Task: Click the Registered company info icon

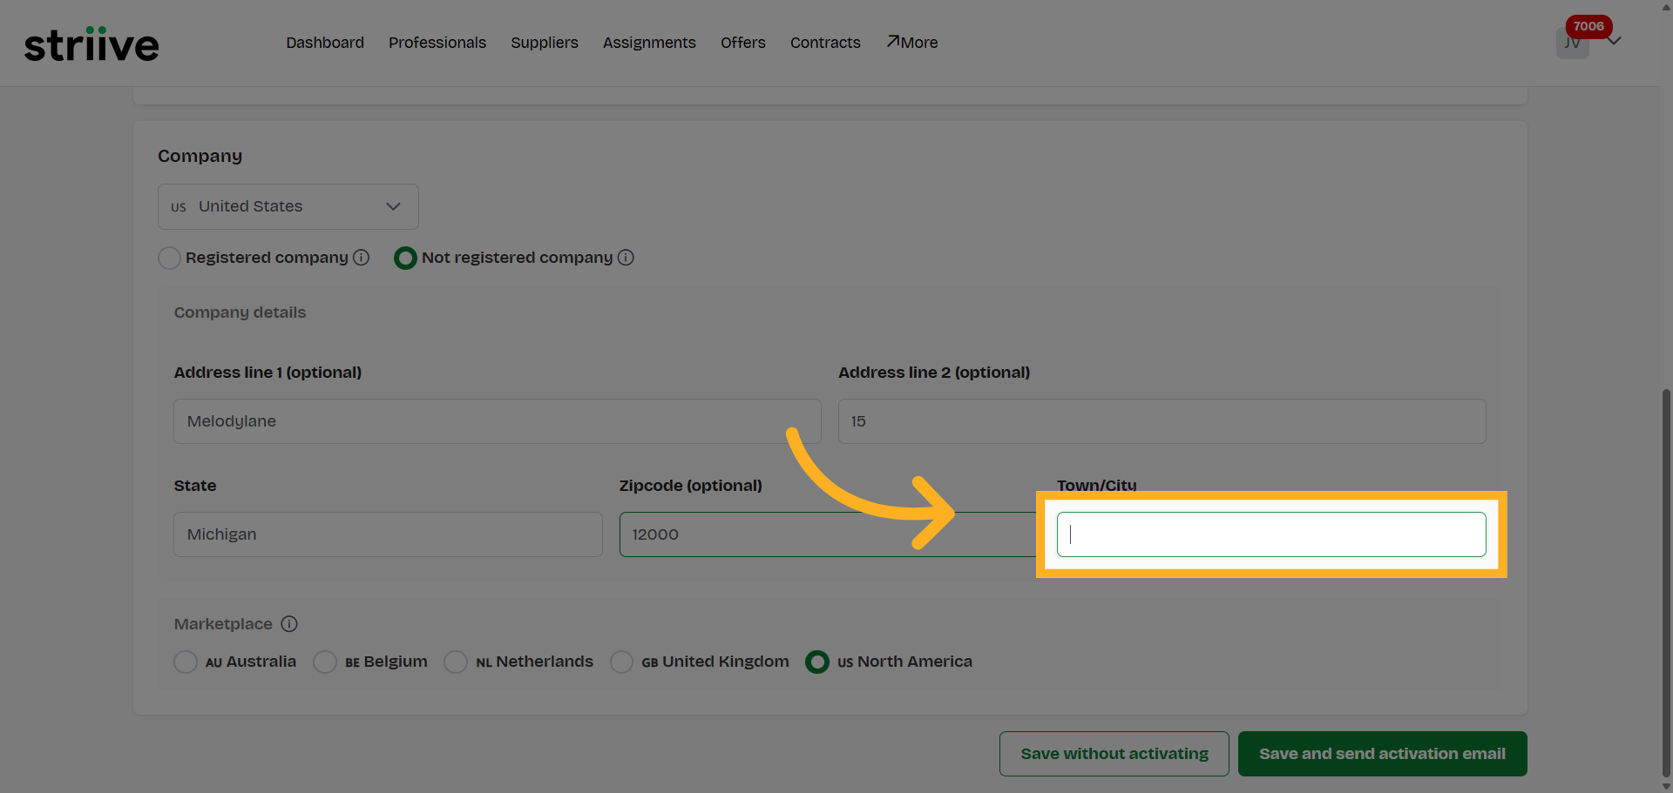Action: tap(361, 258)
